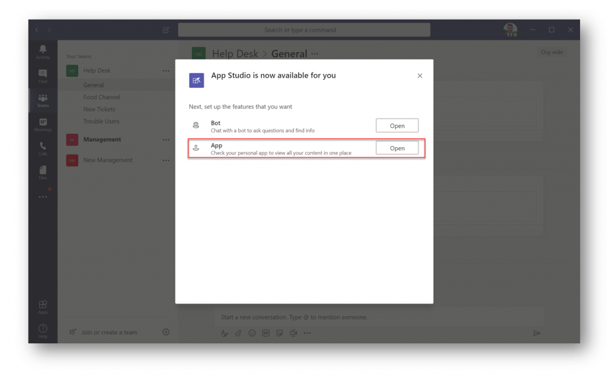
Task: Minimize the Teams window
Action: click(x=533, y=30)
